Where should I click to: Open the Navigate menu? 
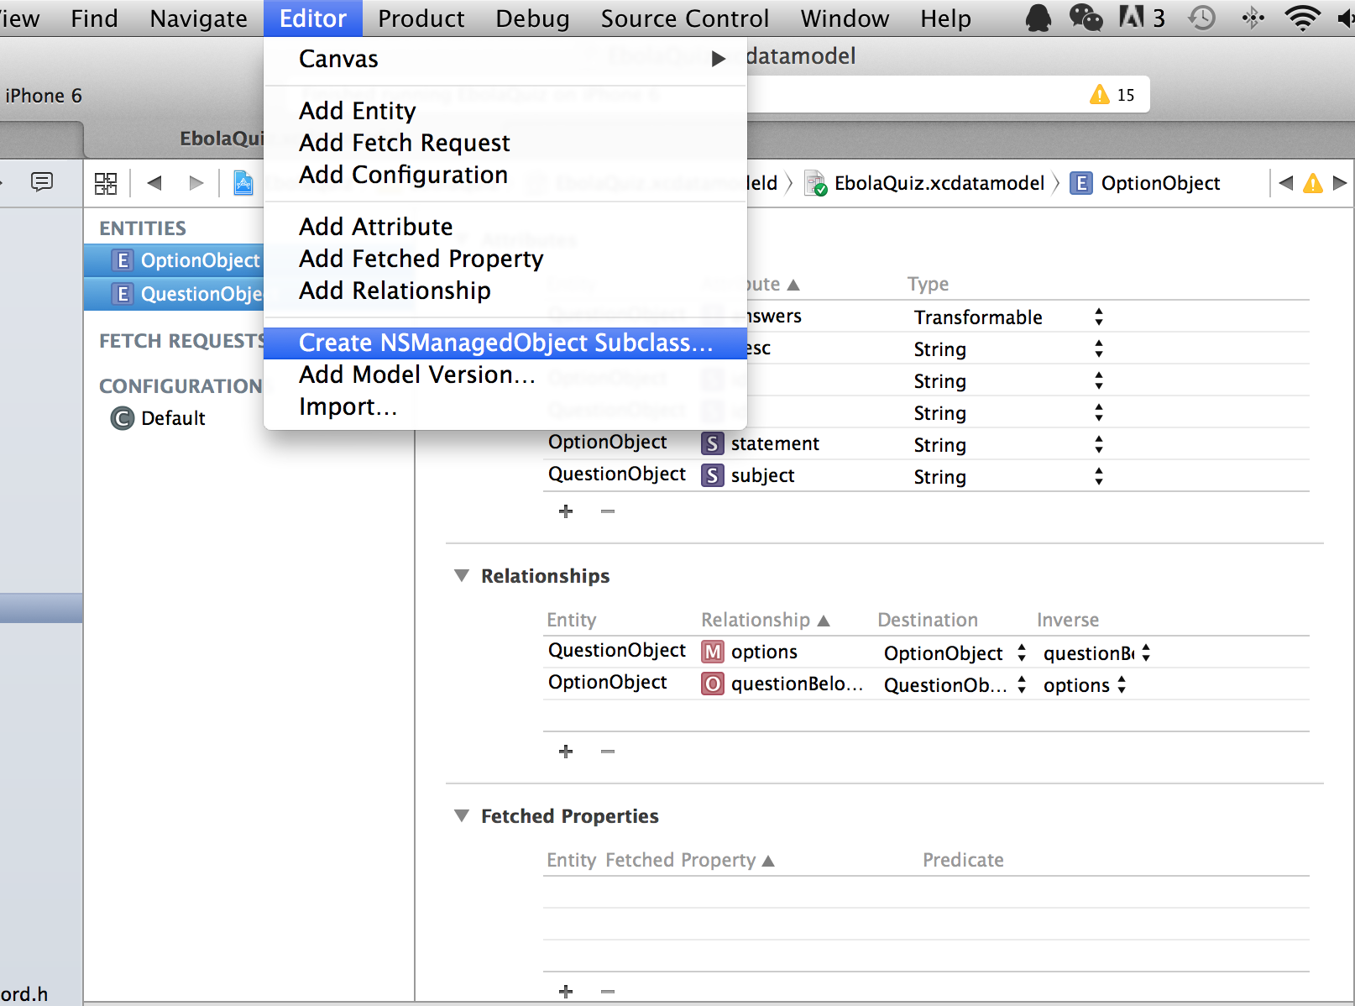pos(198,18)
